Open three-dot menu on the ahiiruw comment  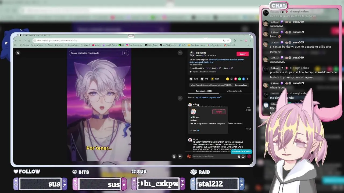248,108
